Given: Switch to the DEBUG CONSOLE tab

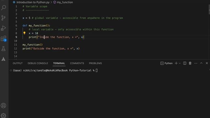Looking at the screenshot, I should point(38,63).
